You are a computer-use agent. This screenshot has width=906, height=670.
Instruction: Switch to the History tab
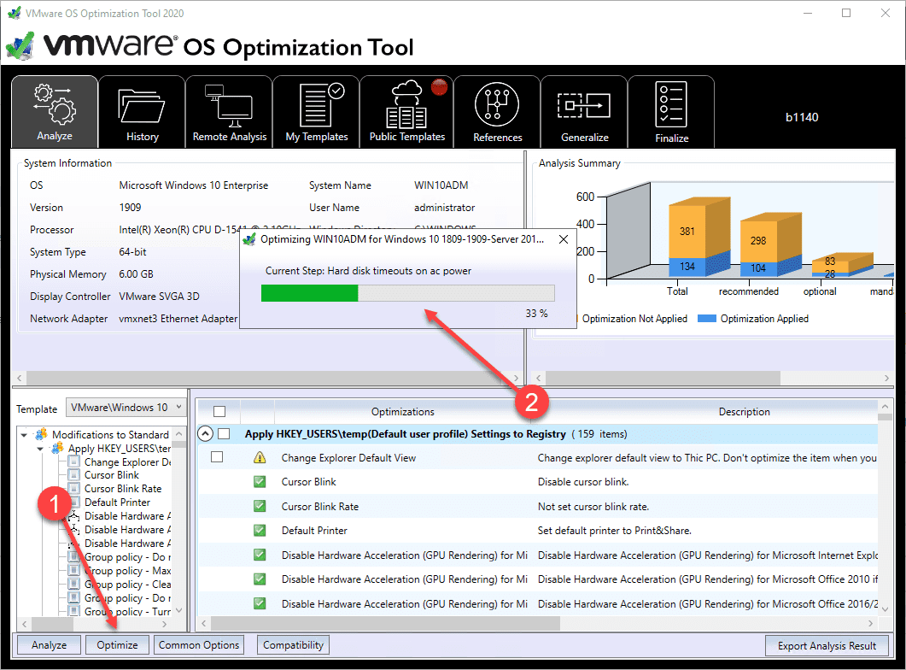142,112
